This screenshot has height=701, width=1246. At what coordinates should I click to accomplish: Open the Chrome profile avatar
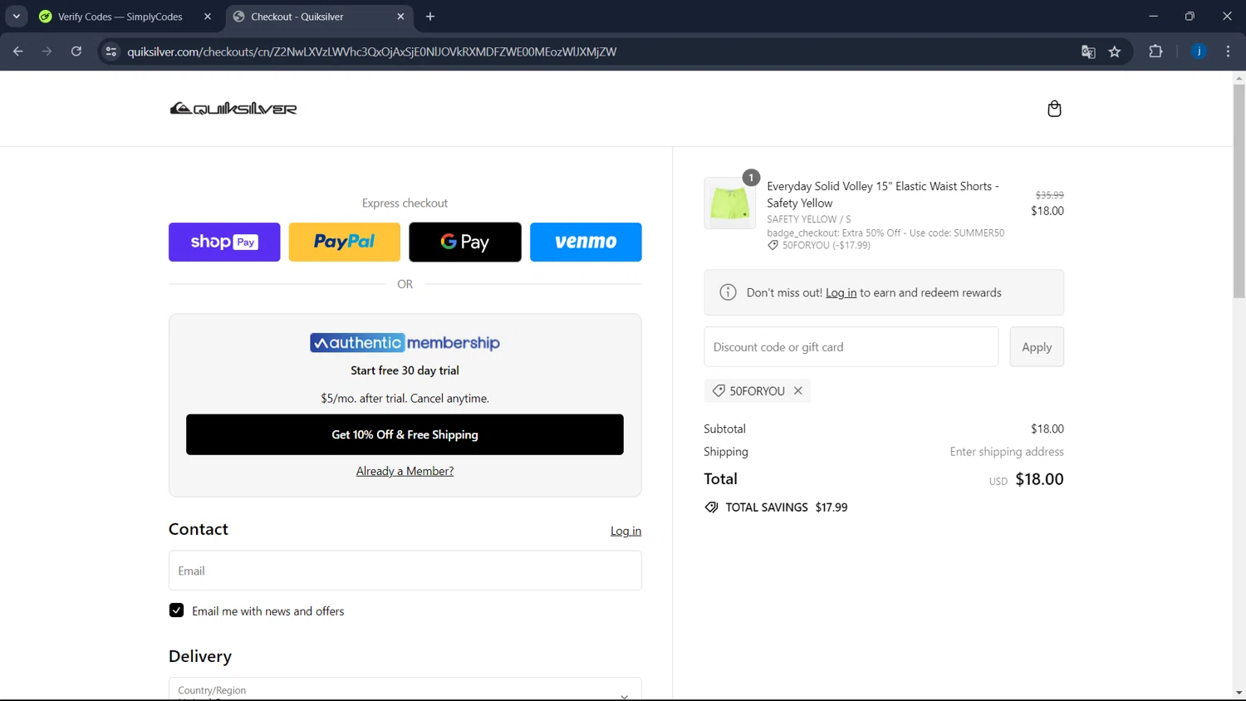(1199, 51)
